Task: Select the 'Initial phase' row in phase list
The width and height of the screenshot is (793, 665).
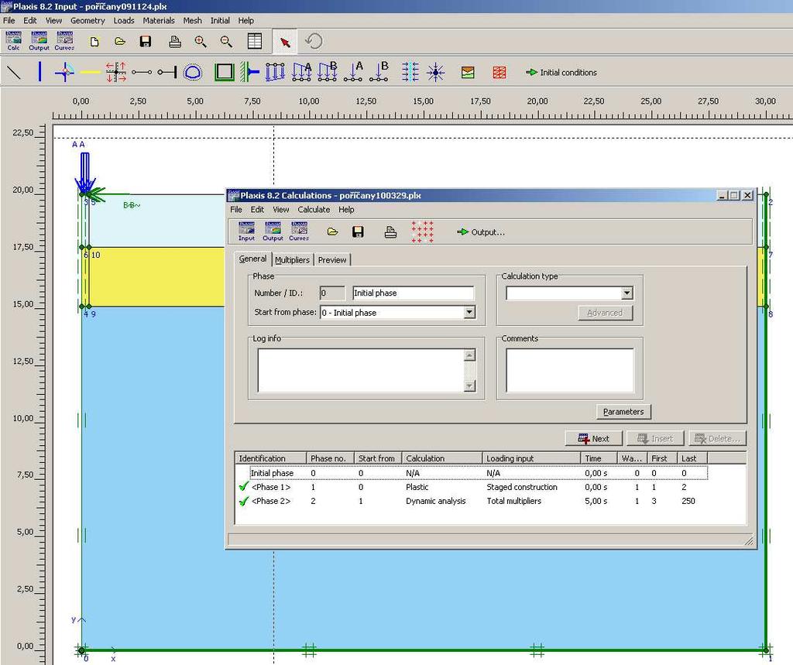Action: 472,473
